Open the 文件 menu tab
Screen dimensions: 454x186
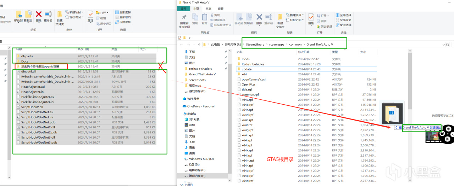(183, 8)
